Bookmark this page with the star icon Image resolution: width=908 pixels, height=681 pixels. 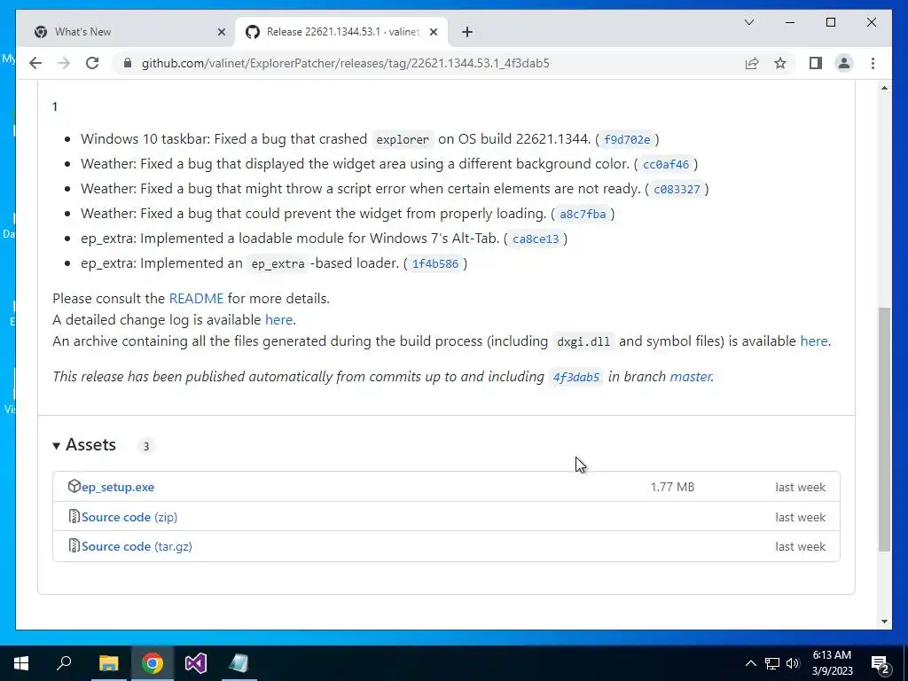pyautogui.click(x=780, y=63)
